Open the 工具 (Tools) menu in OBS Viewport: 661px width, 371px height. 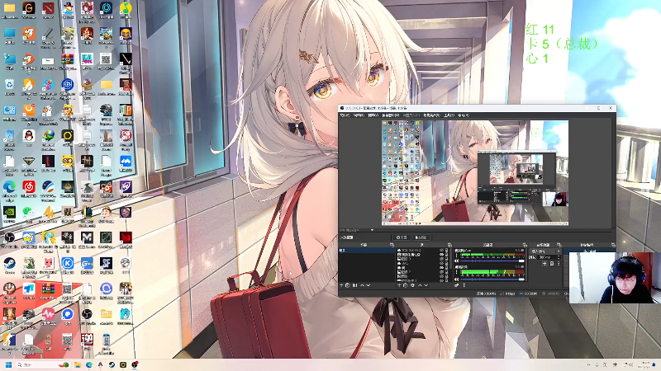449,115
